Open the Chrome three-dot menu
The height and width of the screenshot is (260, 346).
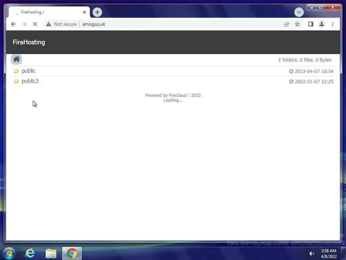[x=332, y=24]
